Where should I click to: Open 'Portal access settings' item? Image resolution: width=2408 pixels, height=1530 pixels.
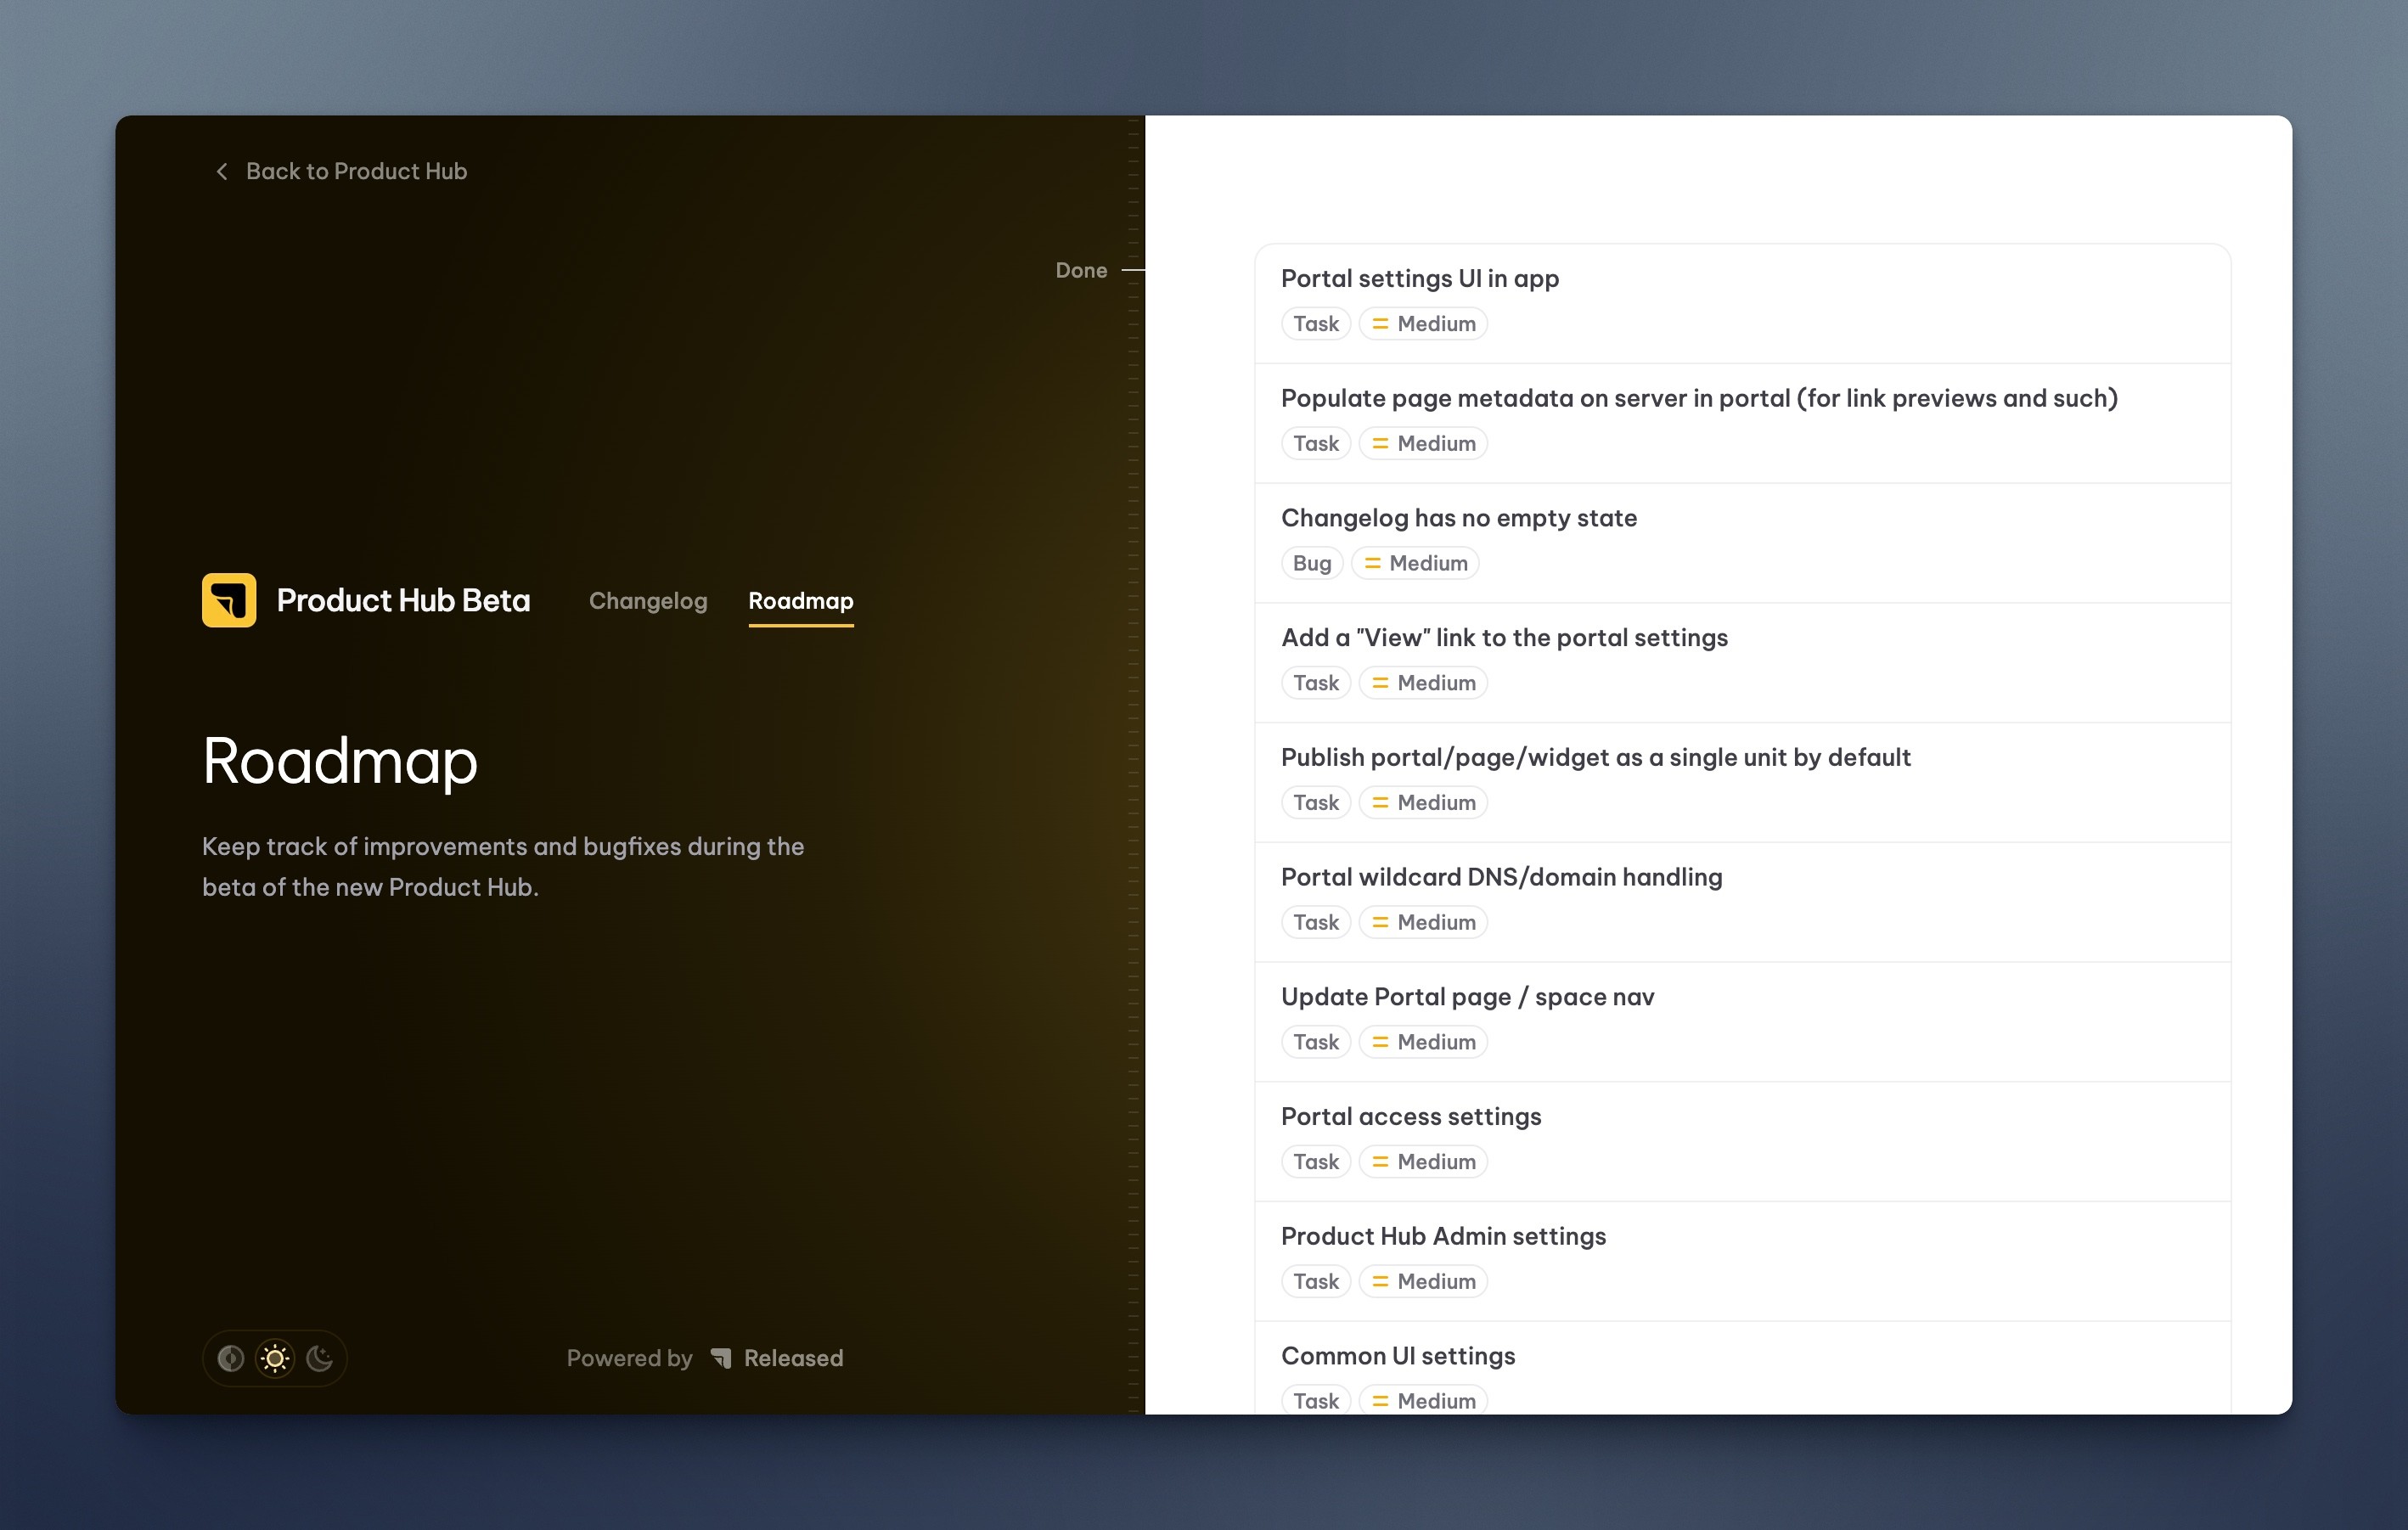click(1743, 1142)
